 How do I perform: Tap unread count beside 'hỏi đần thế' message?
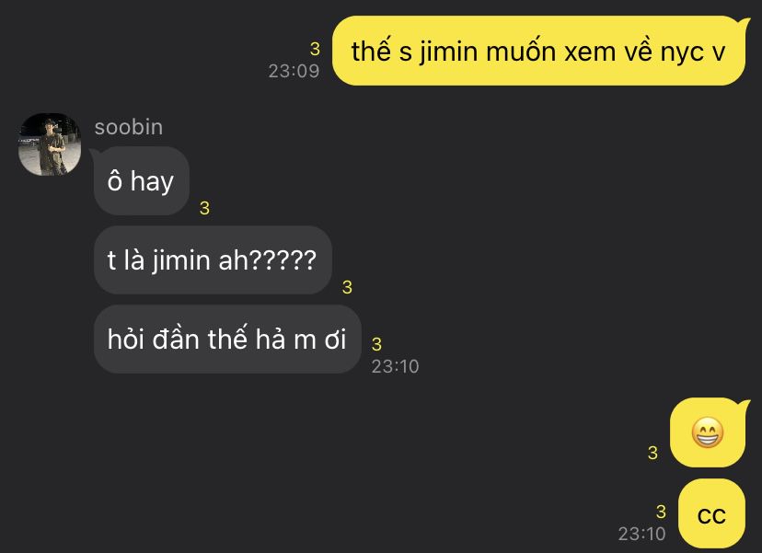tap(376, 344)
